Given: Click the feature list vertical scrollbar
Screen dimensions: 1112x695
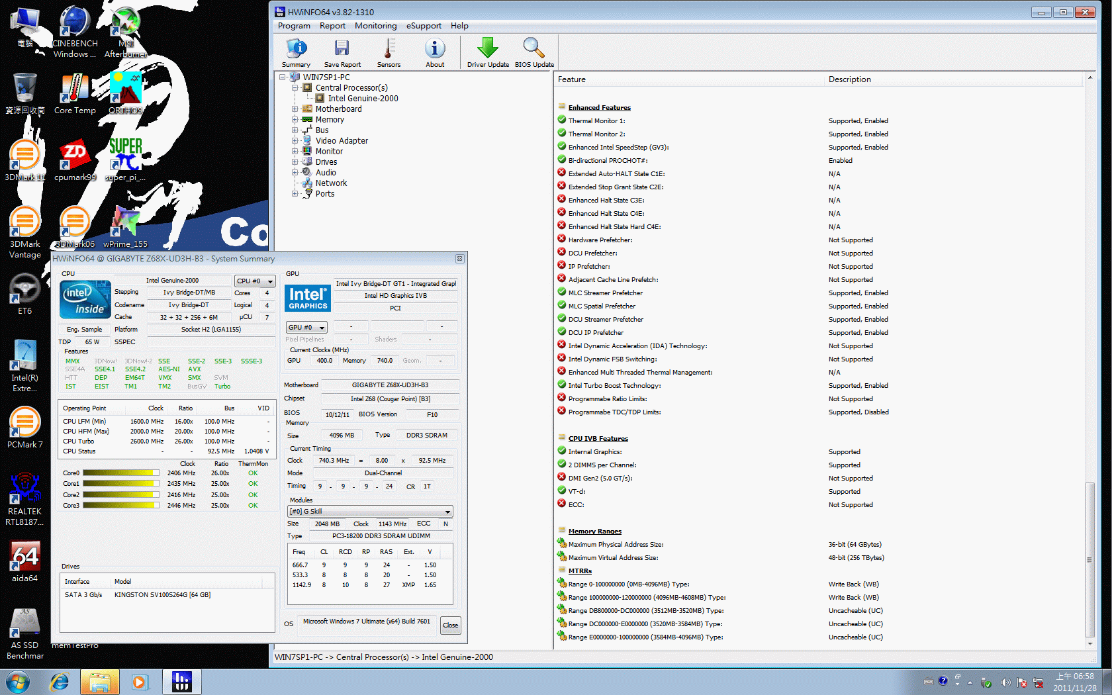Looking at the screenshot, I should tap(1089, 559).
